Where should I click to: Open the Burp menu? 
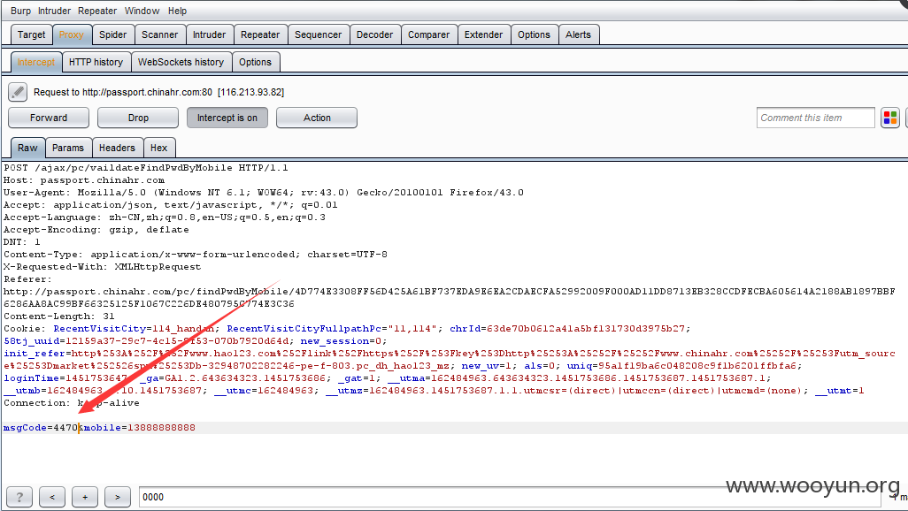click(x=21, y=11)
